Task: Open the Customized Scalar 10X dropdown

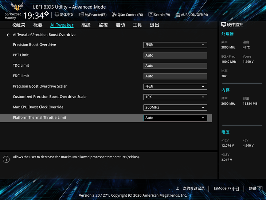Action: [175, 97]
